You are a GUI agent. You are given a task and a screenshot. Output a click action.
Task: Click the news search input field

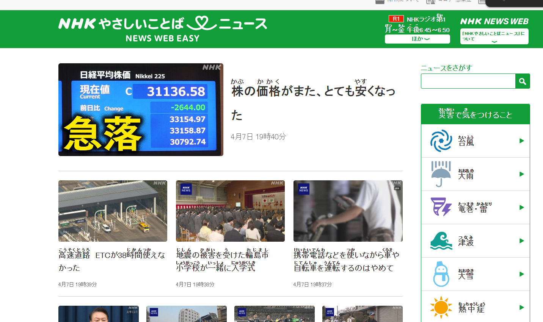pos(468,81)
